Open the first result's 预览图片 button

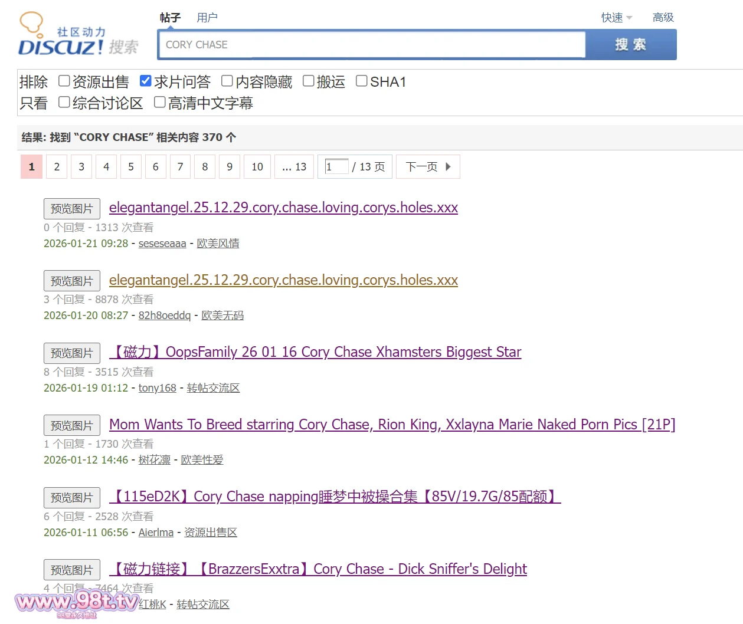point(71,209)
